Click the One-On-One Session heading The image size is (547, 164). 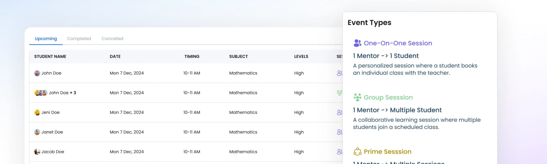[x=398, y=43]
